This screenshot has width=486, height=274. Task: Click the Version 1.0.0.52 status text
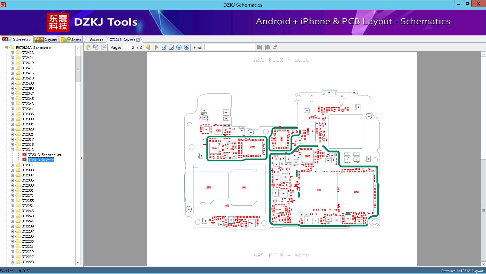pyautogui.click(x=16, y=271)
